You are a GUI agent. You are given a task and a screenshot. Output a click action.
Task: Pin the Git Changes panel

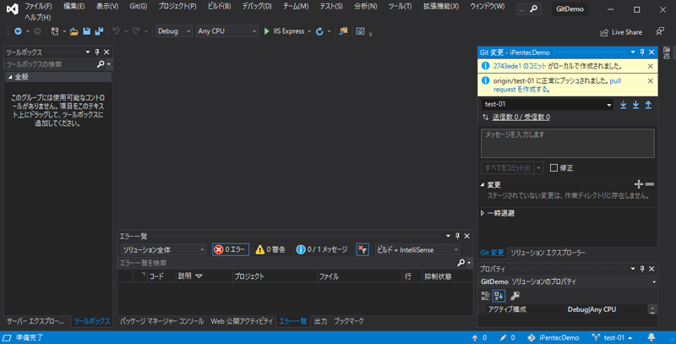pyautogui.click(x=642, y=52)
